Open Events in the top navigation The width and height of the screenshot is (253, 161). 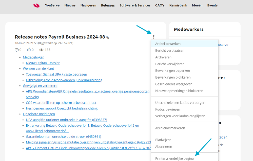tap(212, 5)
